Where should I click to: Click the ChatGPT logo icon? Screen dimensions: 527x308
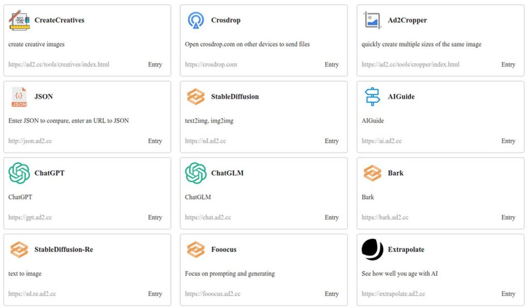(19, 173)
